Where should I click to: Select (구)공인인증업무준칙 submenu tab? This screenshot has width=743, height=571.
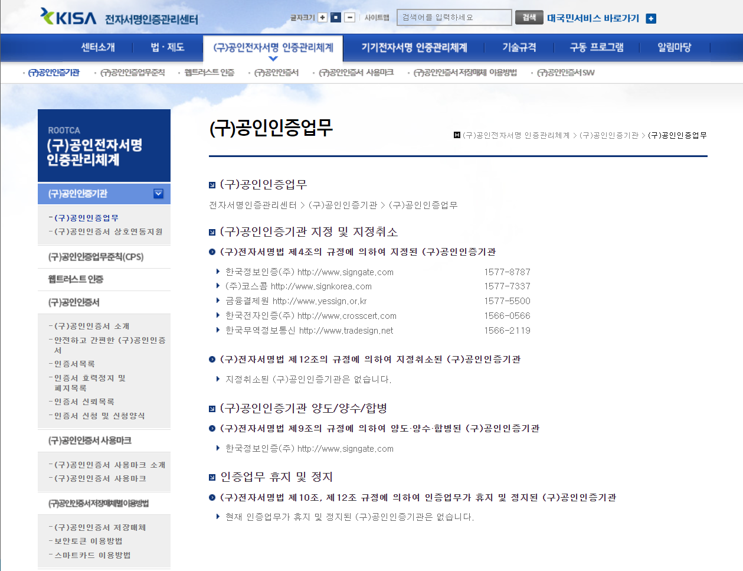point(133,73)
